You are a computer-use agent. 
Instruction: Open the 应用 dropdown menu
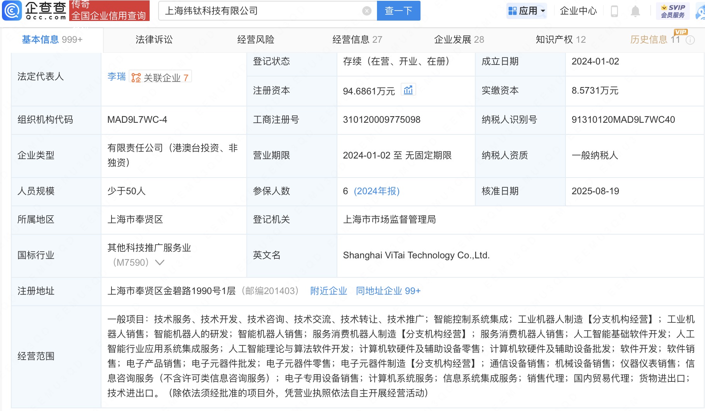click(x=527, y=11)
